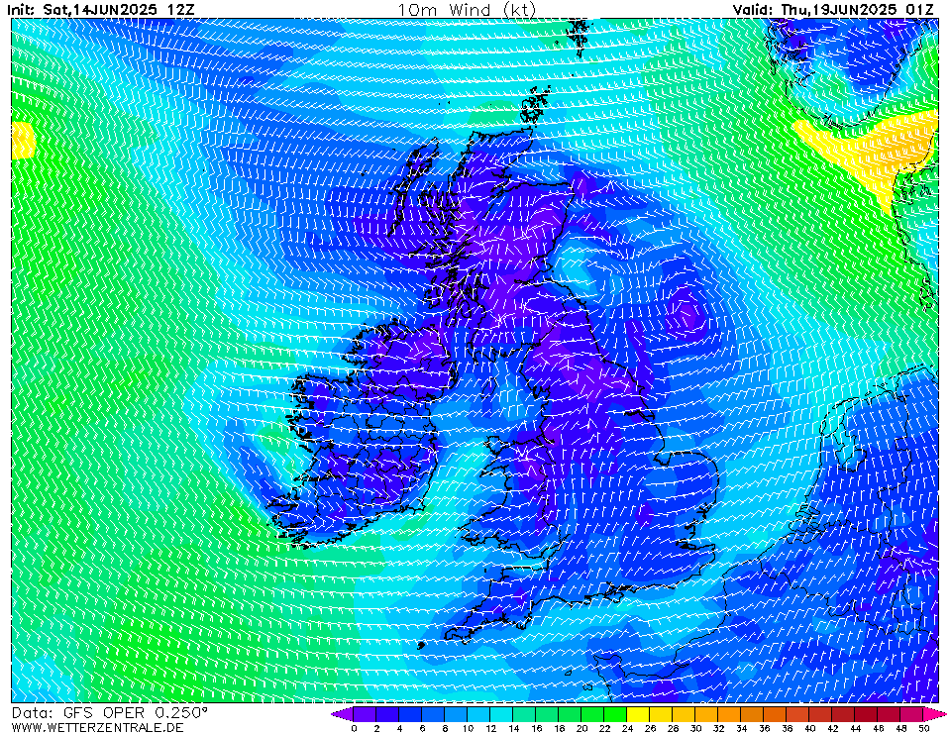Select the 16–18 kt legend swatch
Viewport: 950px width, 734px height.
pos(547,714)
